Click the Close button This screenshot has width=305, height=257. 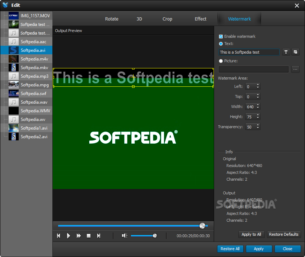287,249
